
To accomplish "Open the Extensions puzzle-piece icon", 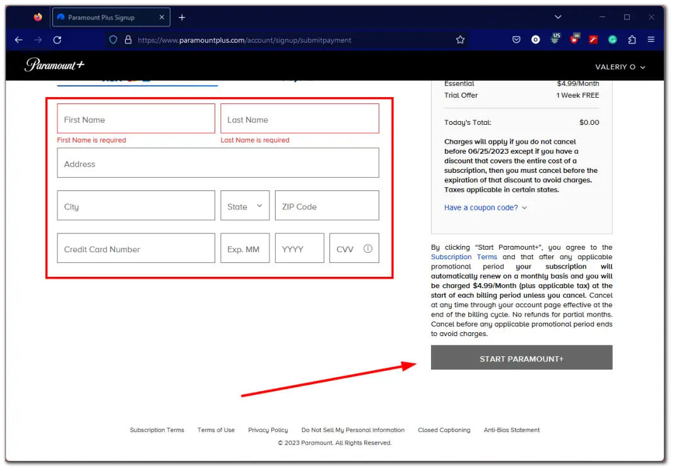I will coord(632,39).
